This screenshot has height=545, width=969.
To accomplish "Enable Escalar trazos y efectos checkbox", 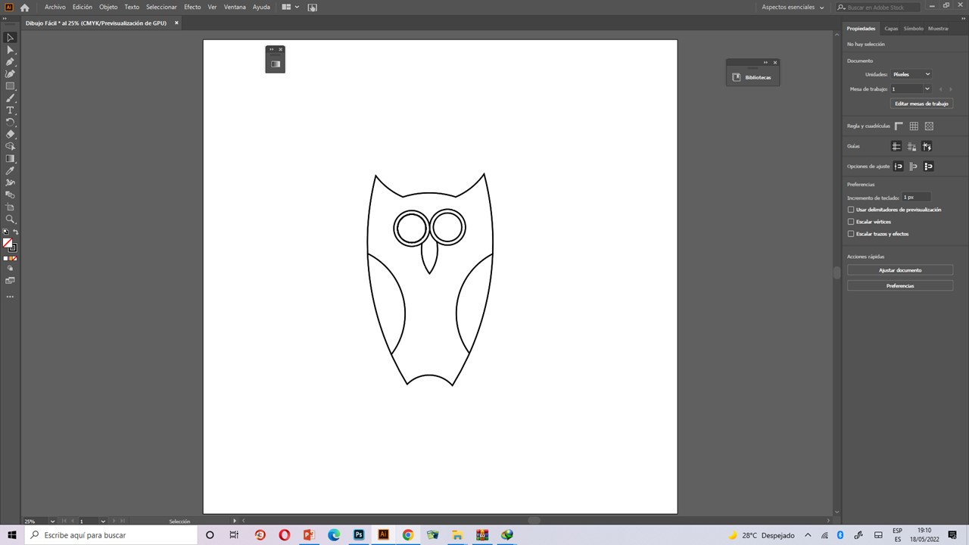I will (851, 234).
